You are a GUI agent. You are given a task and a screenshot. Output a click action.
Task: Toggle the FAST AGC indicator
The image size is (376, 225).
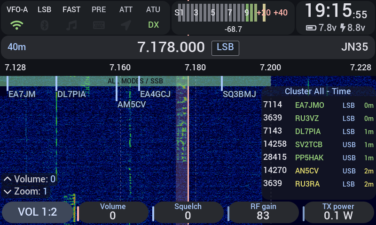71,9
